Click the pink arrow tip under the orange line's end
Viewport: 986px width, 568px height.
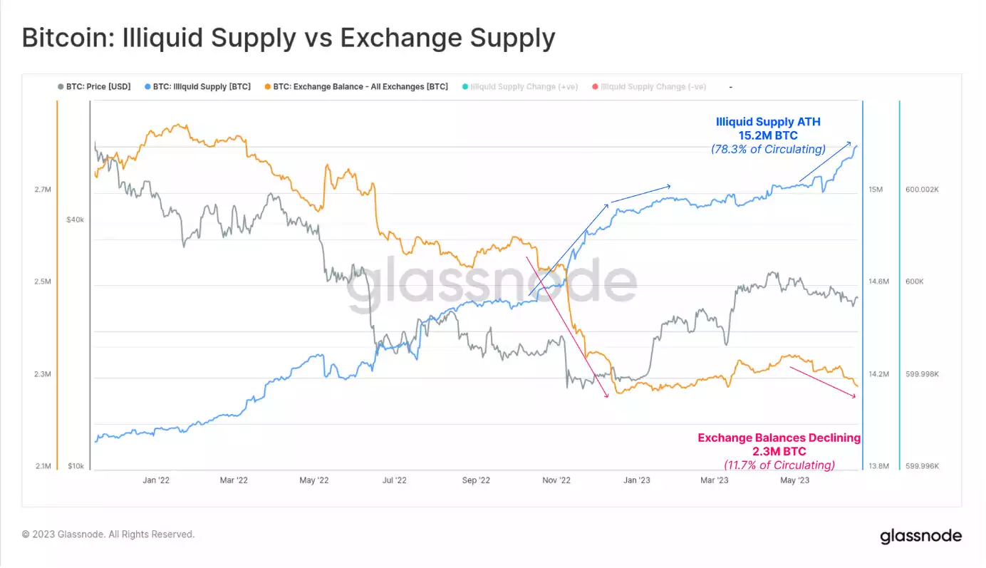855,397
